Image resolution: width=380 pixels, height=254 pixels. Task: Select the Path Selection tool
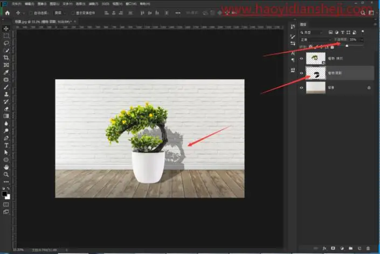click(6, 153)
